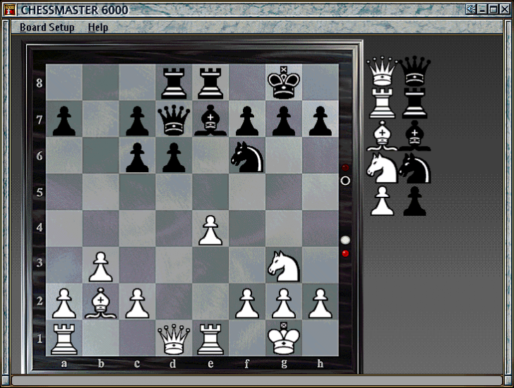The height and width of the screenshot is (388, 514).
Task: Pick the black rook from the piece palette
Action: [414, 103]
